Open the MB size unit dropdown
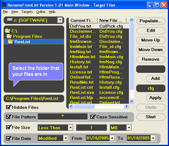The height and width of the screenshot is (146, 169). (x=129, y=128)
